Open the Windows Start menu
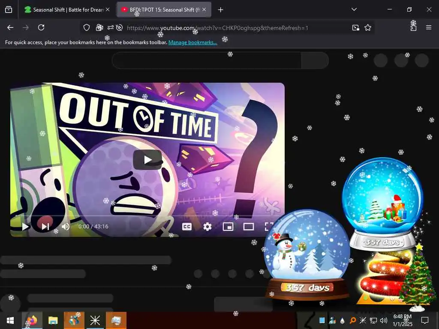This screenshot has width=439, height=329. [x=10, y=320]
